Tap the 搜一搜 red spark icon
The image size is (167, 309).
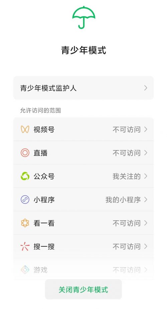click(x=25, y=246)
